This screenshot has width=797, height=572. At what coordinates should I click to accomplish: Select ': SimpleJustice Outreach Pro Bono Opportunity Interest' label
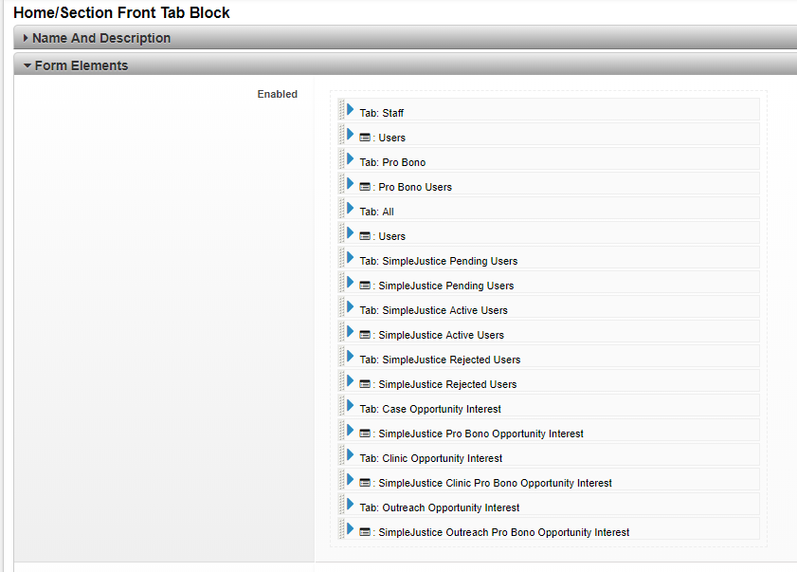click(x=501, y=533)
